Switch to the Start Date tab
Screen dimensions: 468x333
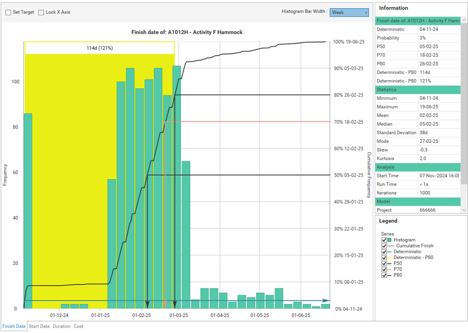tap(39, 326)
